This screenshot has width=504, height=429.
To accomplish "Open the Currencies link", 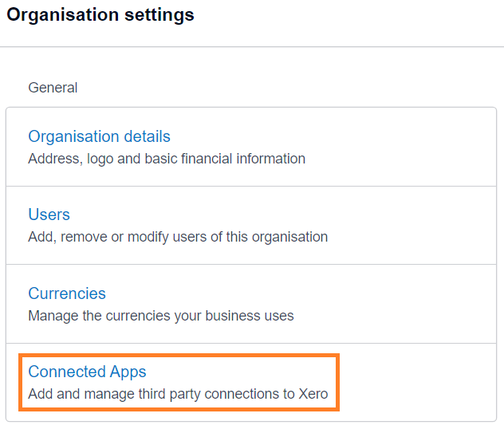I will (x=67, y=293).
